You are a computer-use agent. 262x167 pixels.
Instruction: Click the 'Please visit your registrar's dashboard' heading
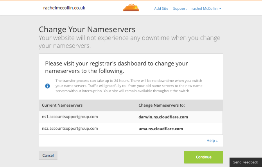[x=116, y=67]
